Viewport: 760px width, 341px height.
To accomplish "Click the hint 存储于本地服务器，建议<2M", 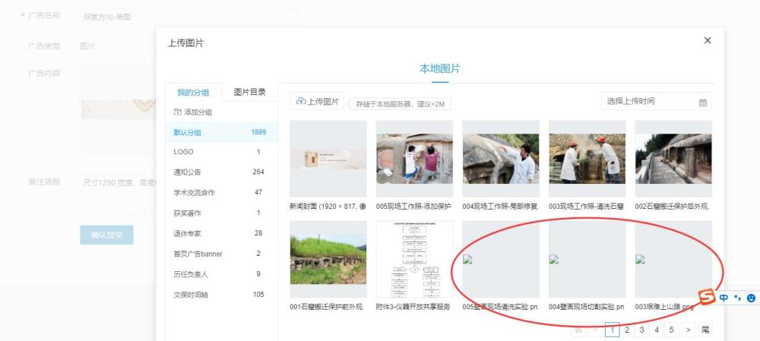I will 401,103.
